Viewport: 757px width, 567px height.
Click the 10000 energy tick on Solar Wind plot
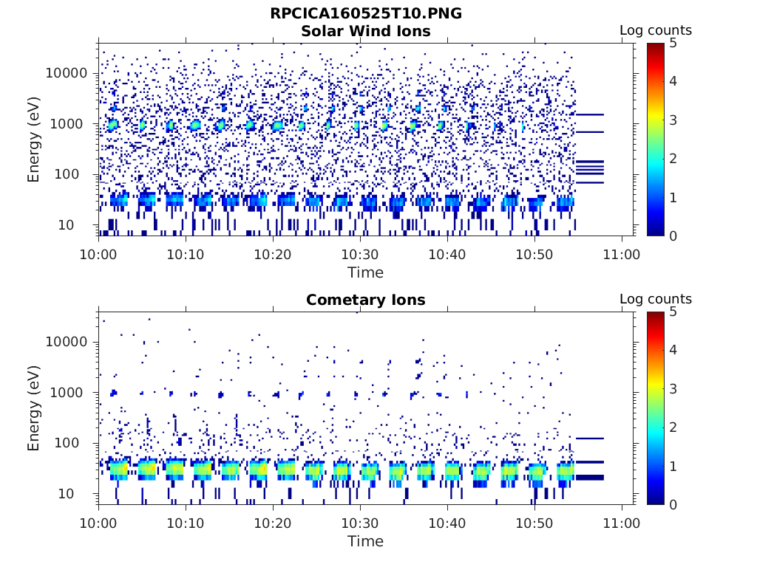coord(67,73)
